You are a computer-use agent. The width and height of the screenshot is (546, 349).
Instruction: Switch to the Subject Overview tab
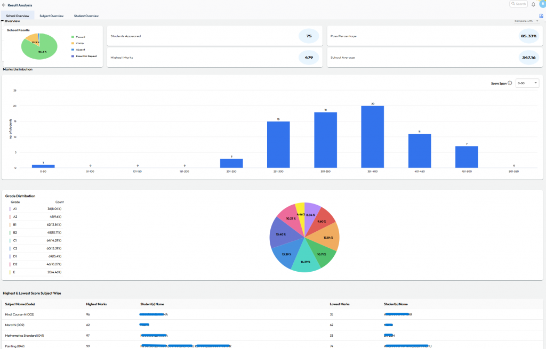point(52,16)
